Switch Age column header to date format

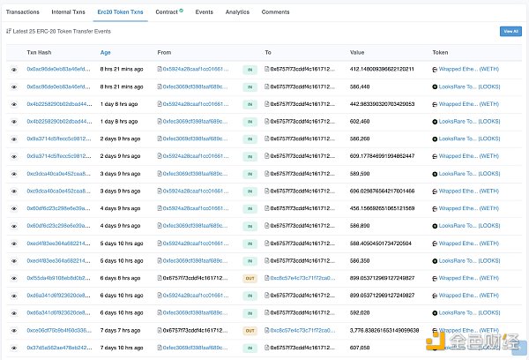106,52
